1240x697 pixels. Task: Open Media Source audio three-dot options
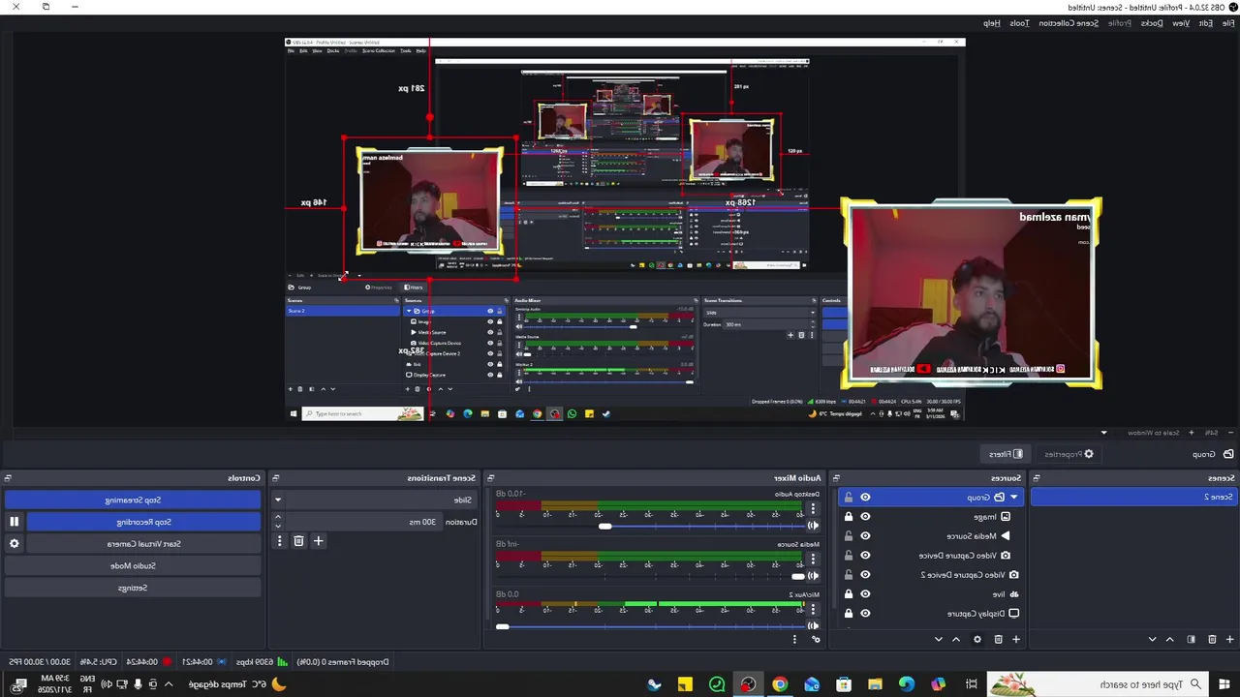(813, 559)
